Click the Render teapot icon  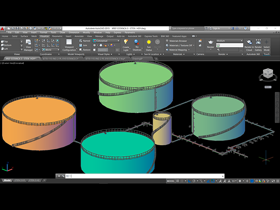(210, 44)
